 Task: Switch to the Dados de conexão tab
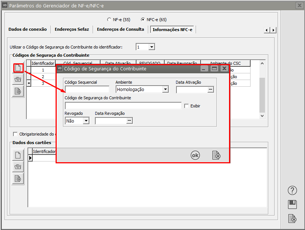click(27, 30)
